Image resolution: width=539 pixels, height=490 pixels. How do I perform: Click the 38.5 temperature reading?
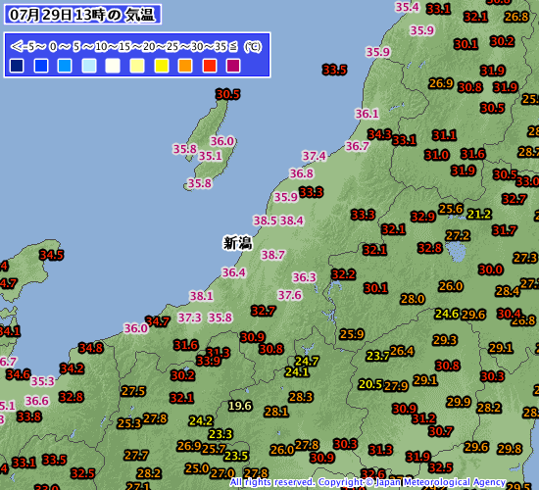(x=265, y=220)
